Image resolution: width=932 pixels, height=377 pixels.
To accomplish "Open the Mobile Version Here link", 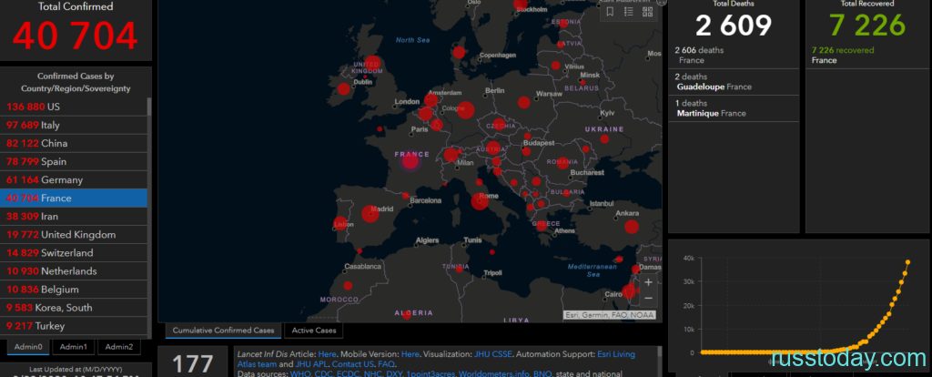I will tap(409, 354).
